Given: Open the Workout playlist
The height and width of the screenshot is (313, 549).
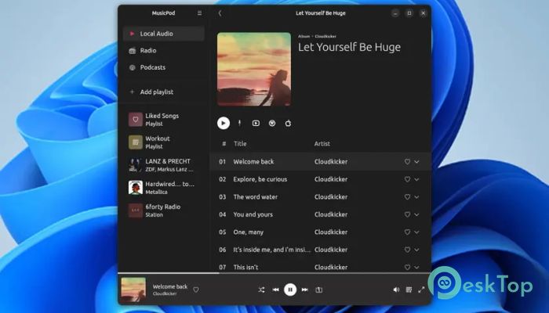Looking at the screenshot, I should coord(163,142).
